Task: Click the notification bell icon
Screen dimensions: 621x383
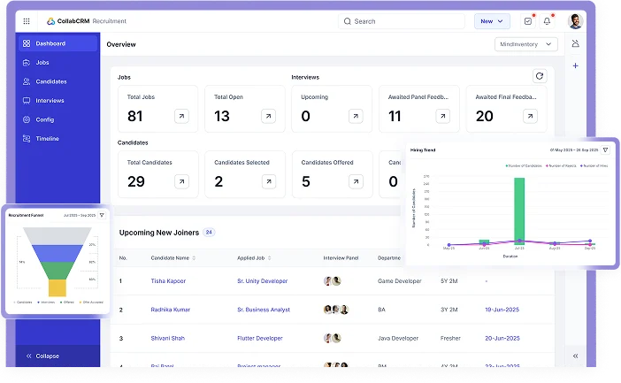Action: point(547,21)
